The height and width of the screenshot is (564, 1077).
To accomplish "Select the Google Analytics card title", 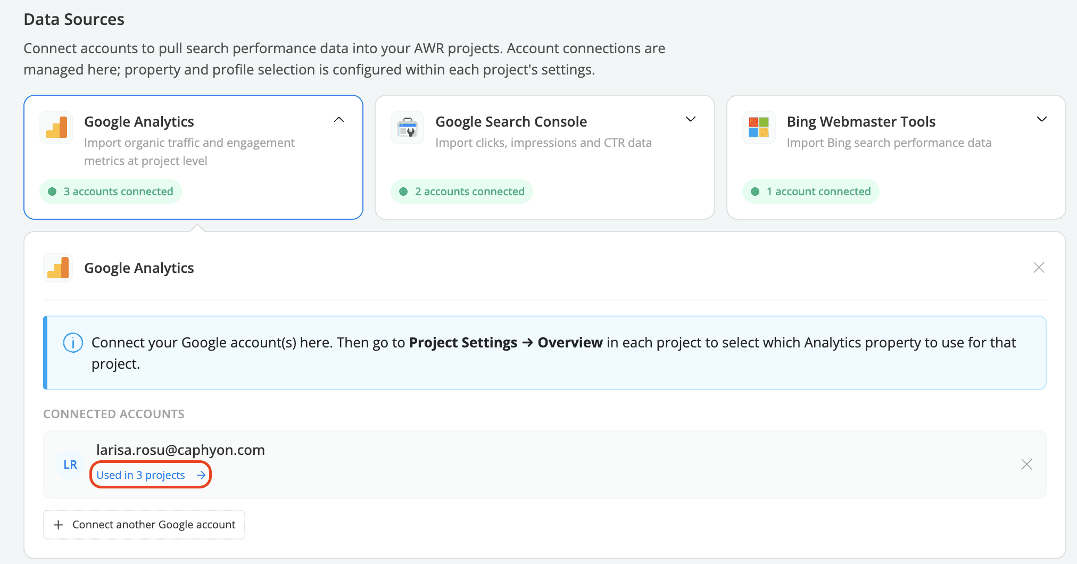I will (139, 122).
